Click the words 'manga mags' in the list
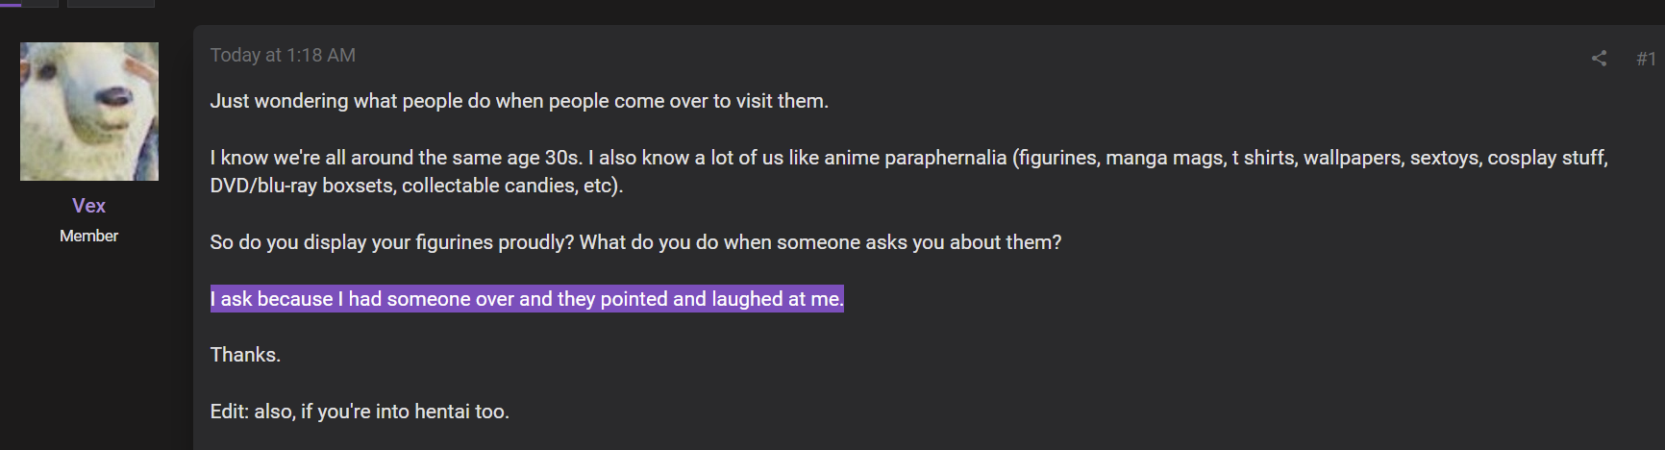 (1164, 158)
